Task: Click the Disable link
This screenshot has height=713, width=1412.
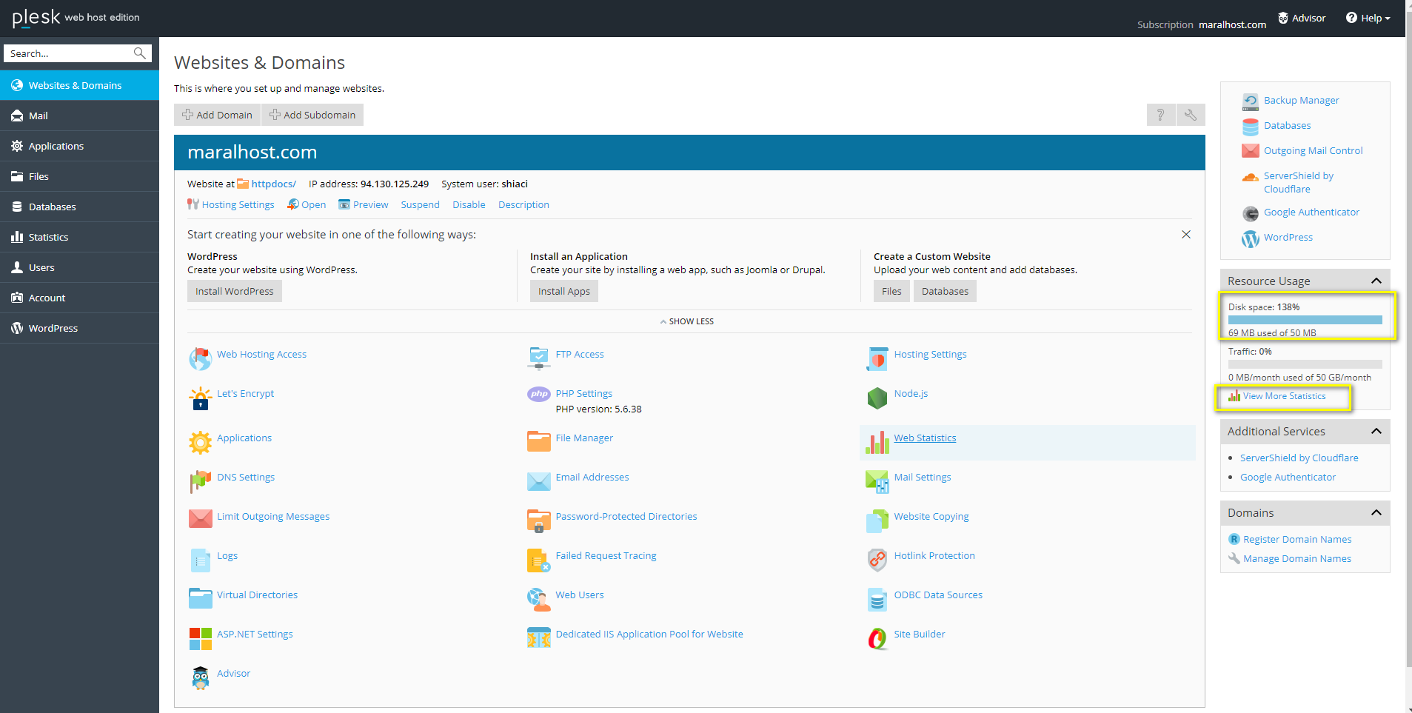Action: [469, 204]
